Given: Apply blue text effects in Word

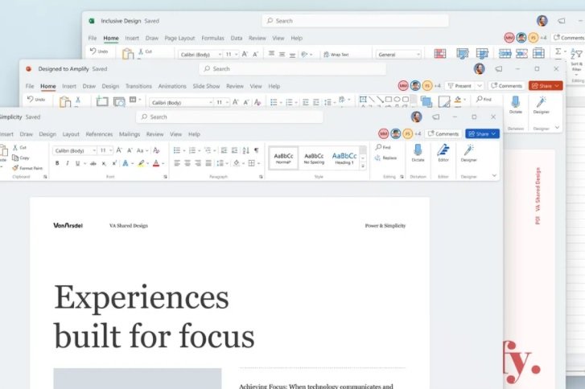Looking at the screenshot, I should (x=126, y=163).
